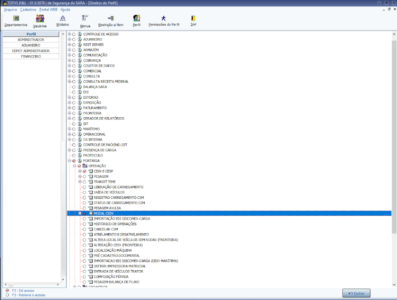Click the COMPOSIÇÃO FÉRREA form icon
This screenshot has height=300, width=397.
coord(91,277)
